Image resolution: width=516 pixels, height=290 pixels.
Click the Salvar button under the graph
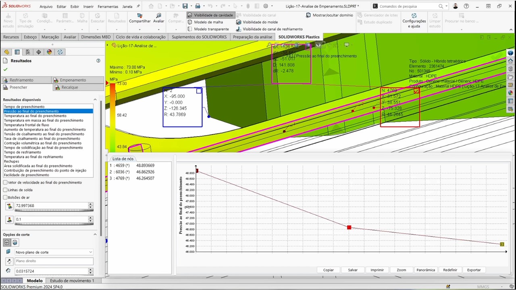pos(353,270)
